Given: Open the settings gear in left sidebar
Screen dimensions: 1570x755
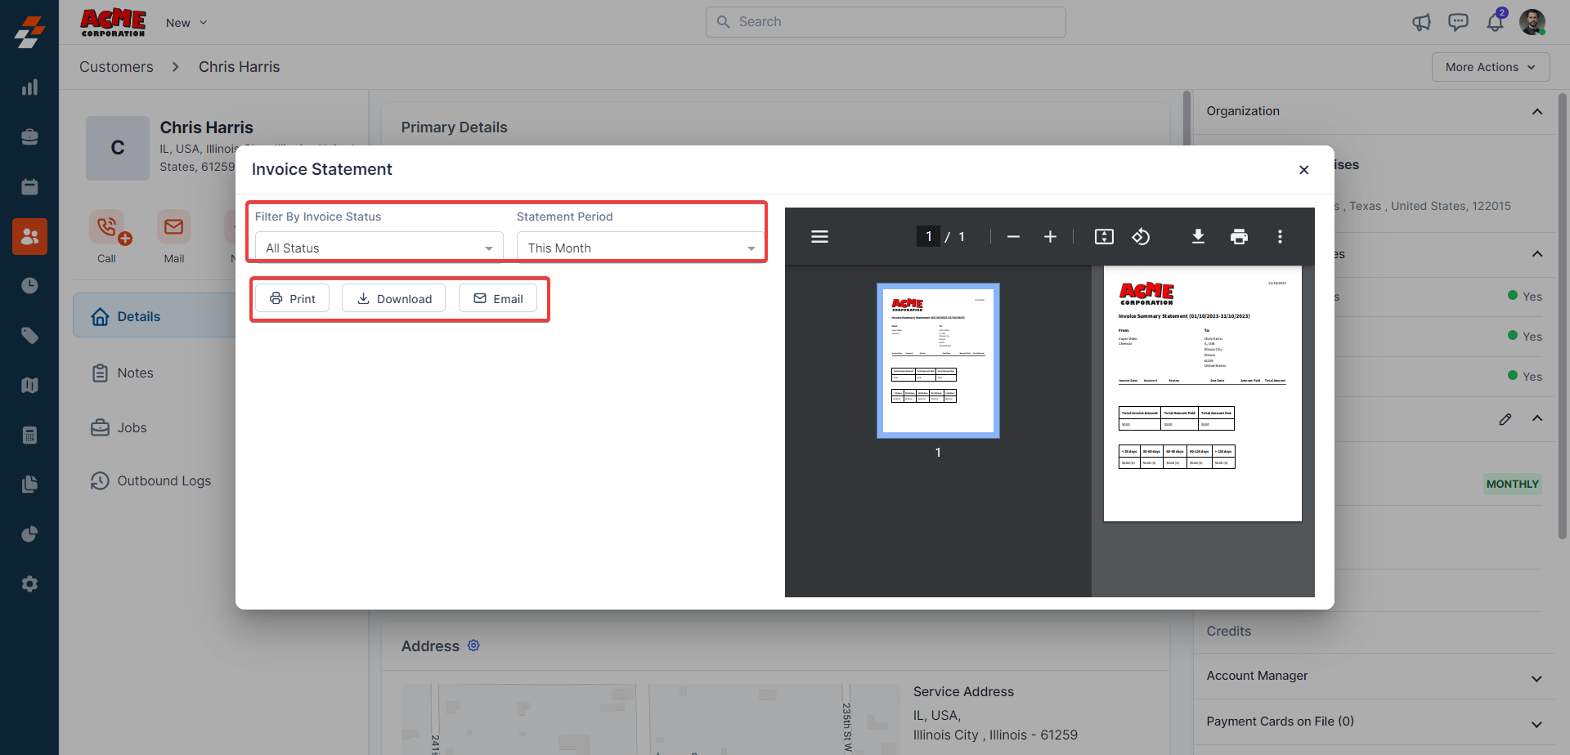Looking at the screenshot, I should [29, 583].
